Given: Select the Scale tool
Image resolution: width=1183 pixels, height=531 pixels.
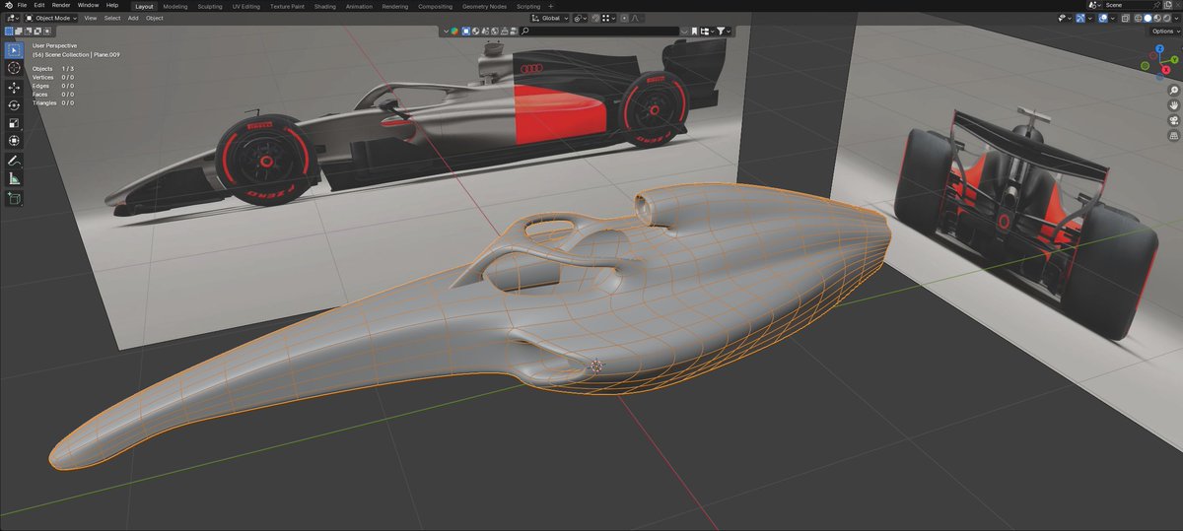Looking at the screenshot, I should coord(15,123).
